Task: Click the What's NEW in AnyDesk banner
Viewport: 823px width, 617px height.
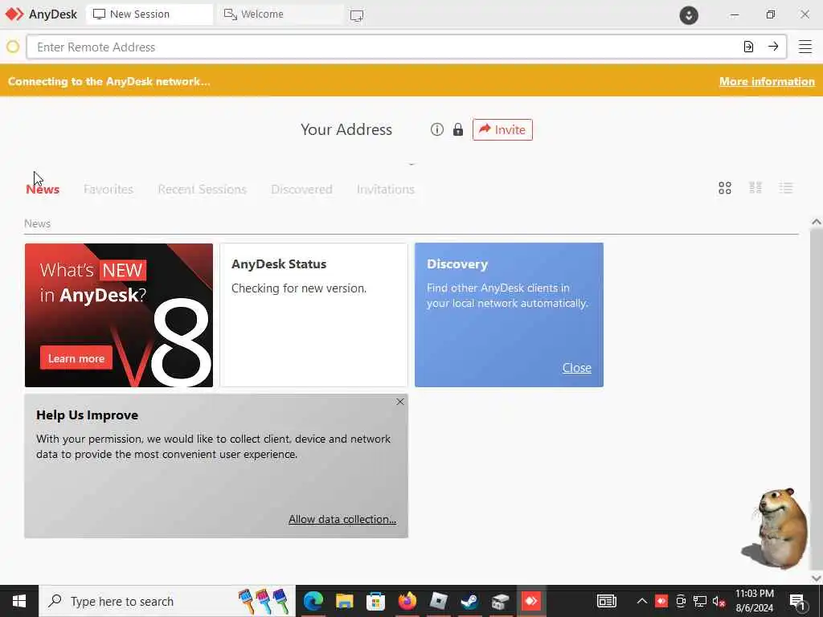Action: click(119, 315)
